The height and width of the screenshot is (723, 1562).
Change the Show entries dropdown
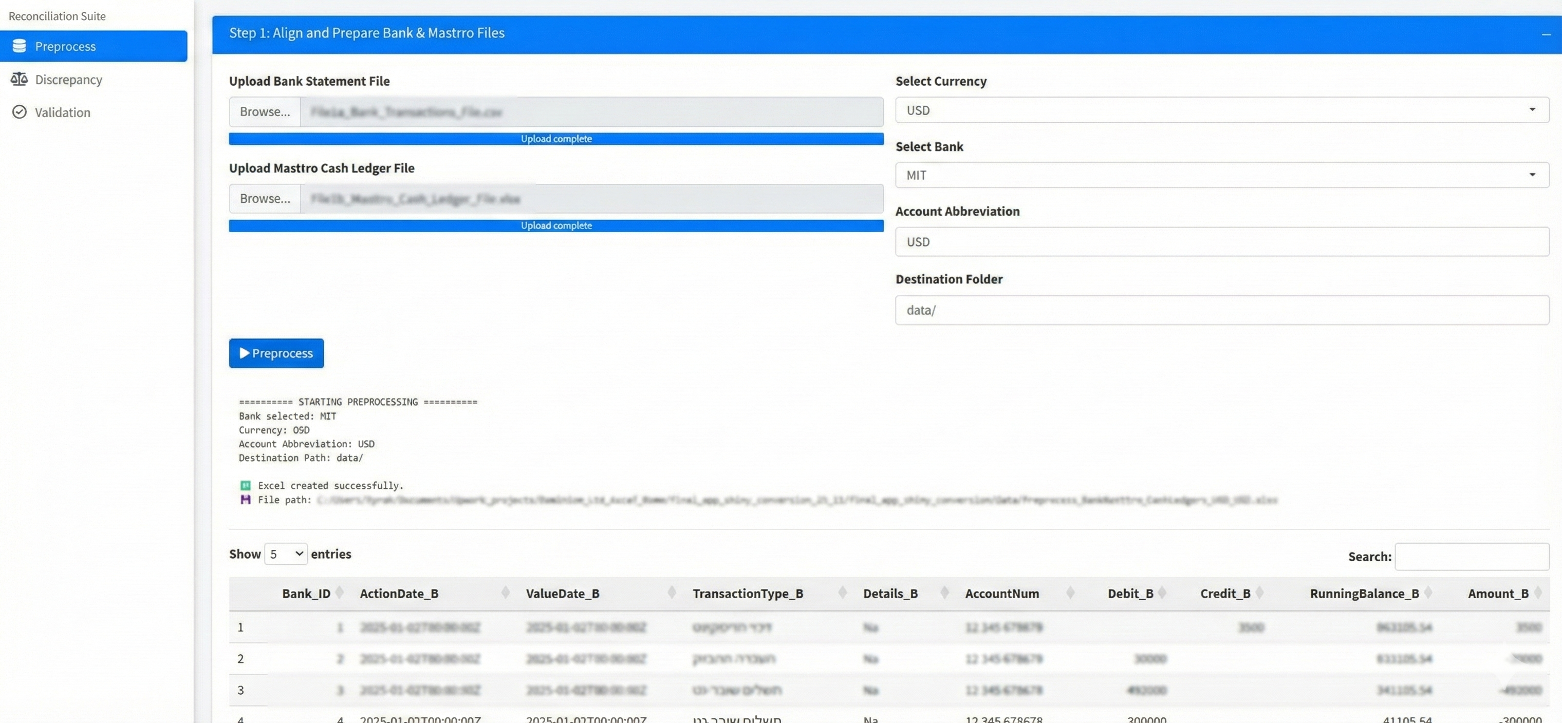tap(286, 554)
